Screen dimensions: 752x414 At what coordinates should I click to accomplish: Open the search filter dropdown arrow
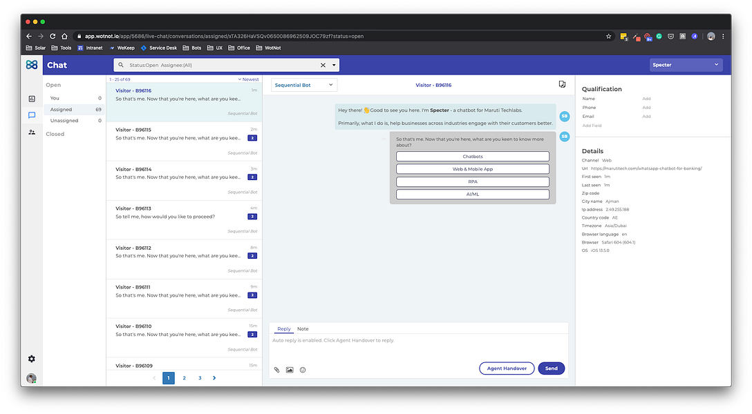coord(334,65)
